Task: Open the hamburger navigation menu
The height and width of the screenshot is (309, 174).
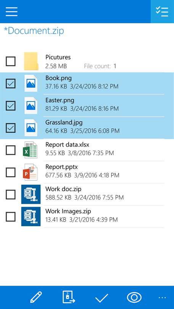Action: click(x=11, y=11)
